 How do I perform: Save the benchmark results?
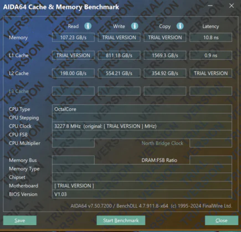(20, 220)
